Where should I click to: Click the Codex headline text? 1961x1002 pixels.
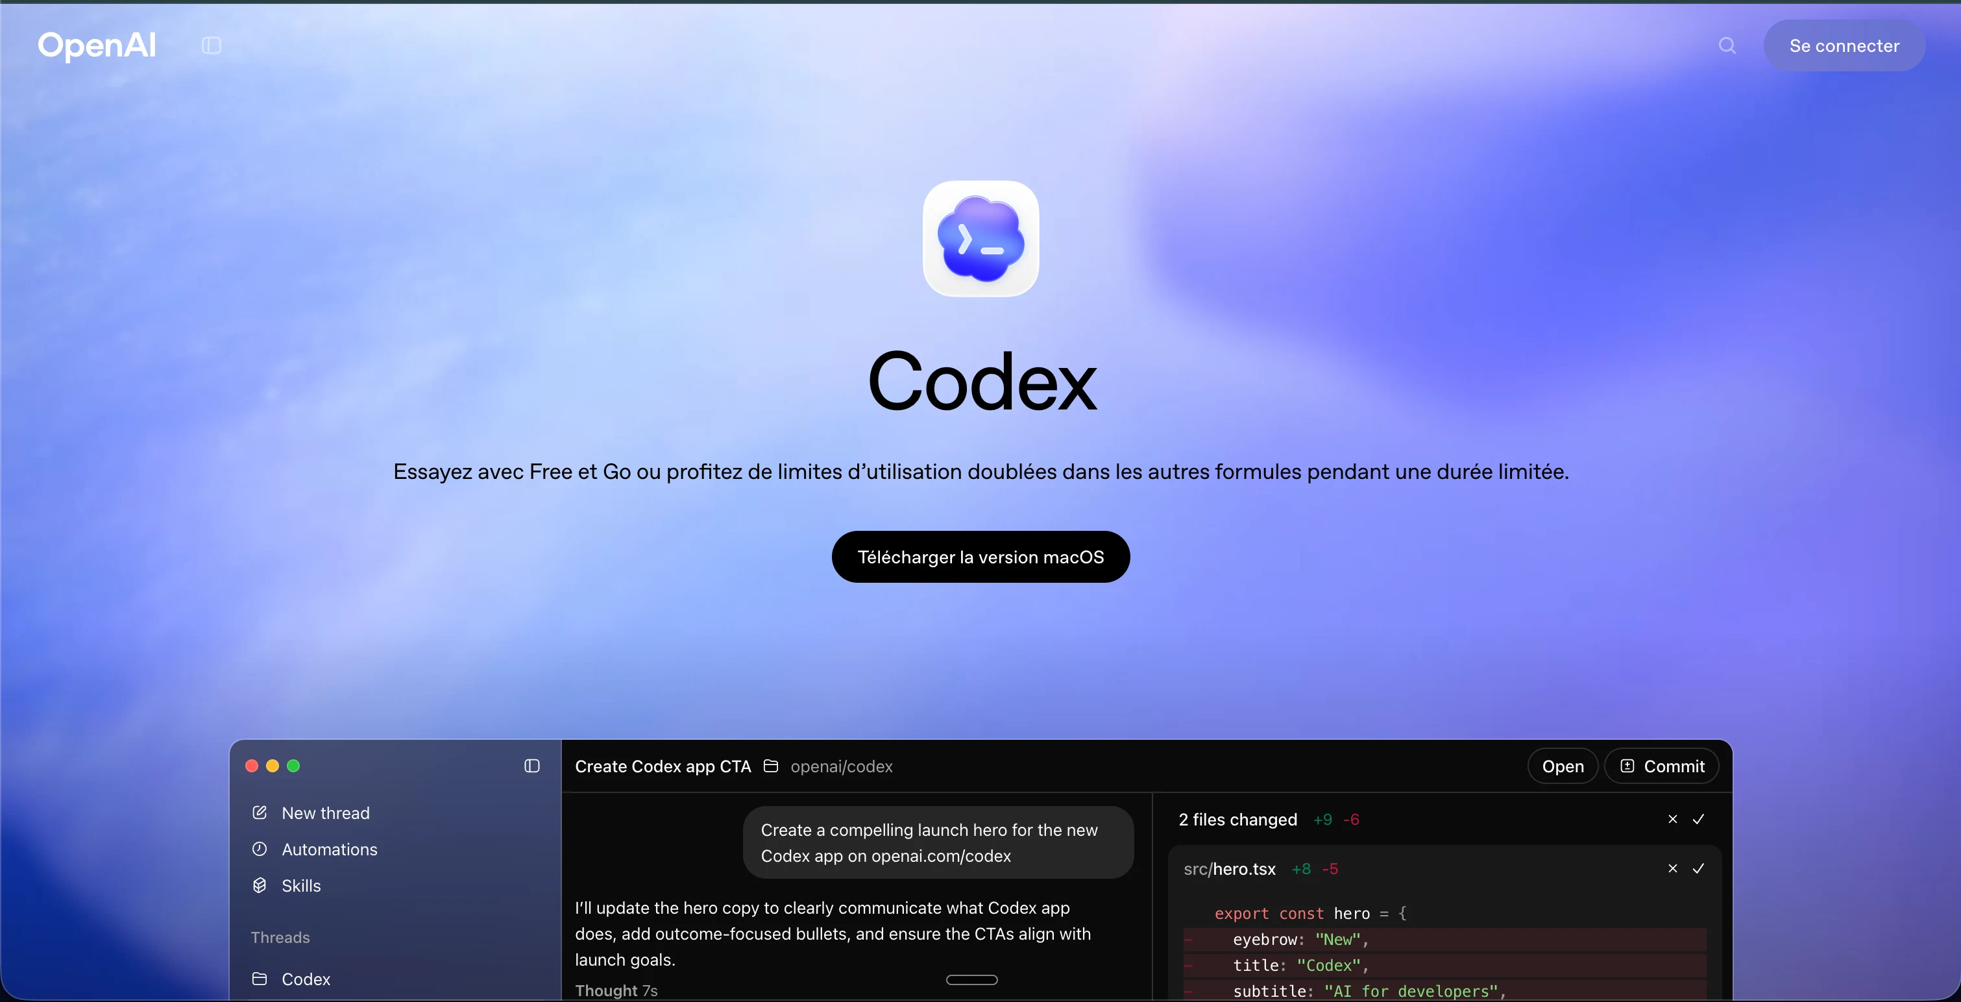(982, 382)
